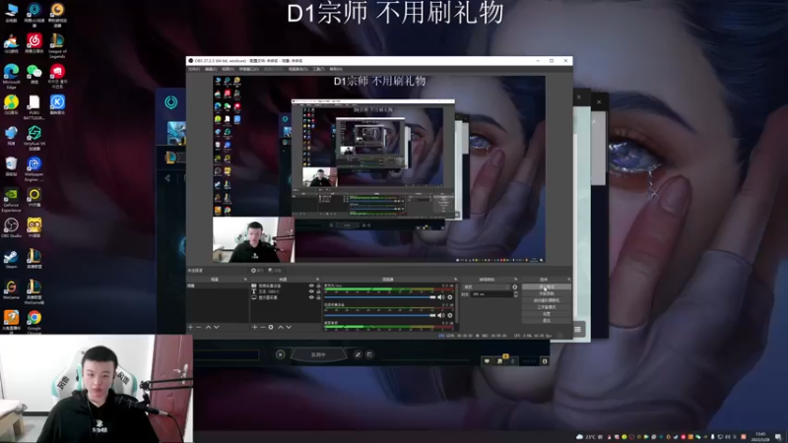Toggle lock on display capture source
The width and height of the screenshot is (788, 443).
pyautogui.click(x=318, y=297)
